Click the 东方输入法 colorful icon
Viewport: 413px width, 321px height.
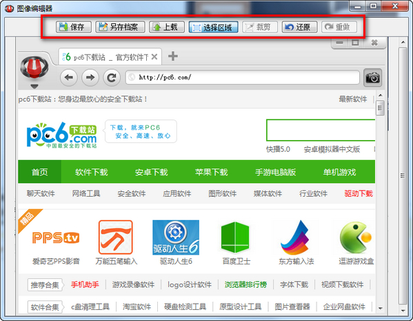coord(294,237)
